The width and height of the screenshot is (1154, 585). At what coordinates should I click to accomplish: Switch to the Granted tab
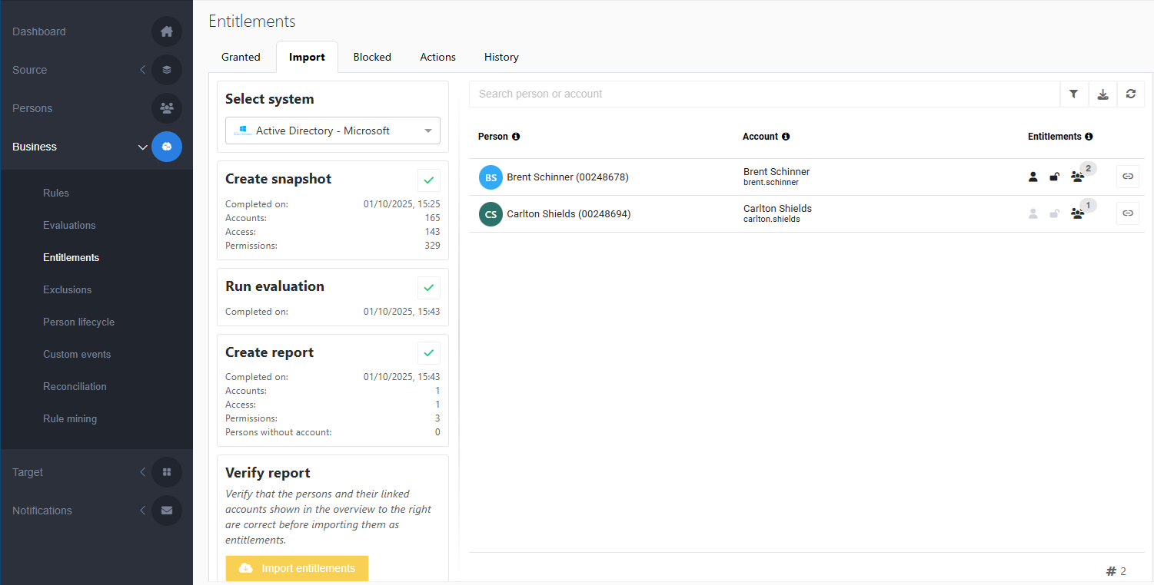tap(241, 58)
